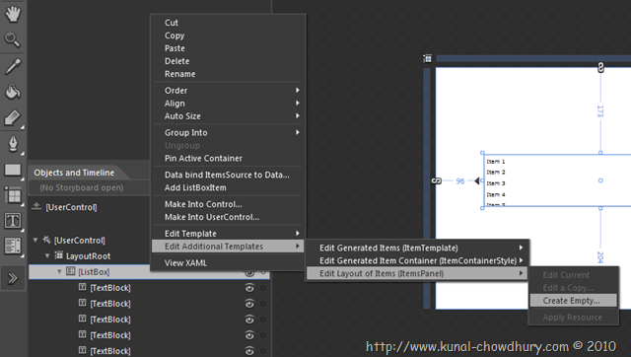
Task: Select the Zoom magnifier tool
Action: coord(12,39)
